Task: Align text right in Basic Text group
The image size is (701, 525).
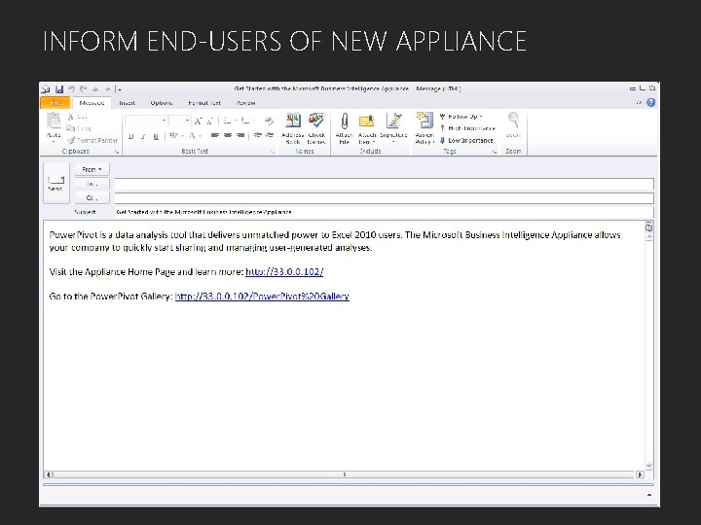Action: tap(240, 135)
